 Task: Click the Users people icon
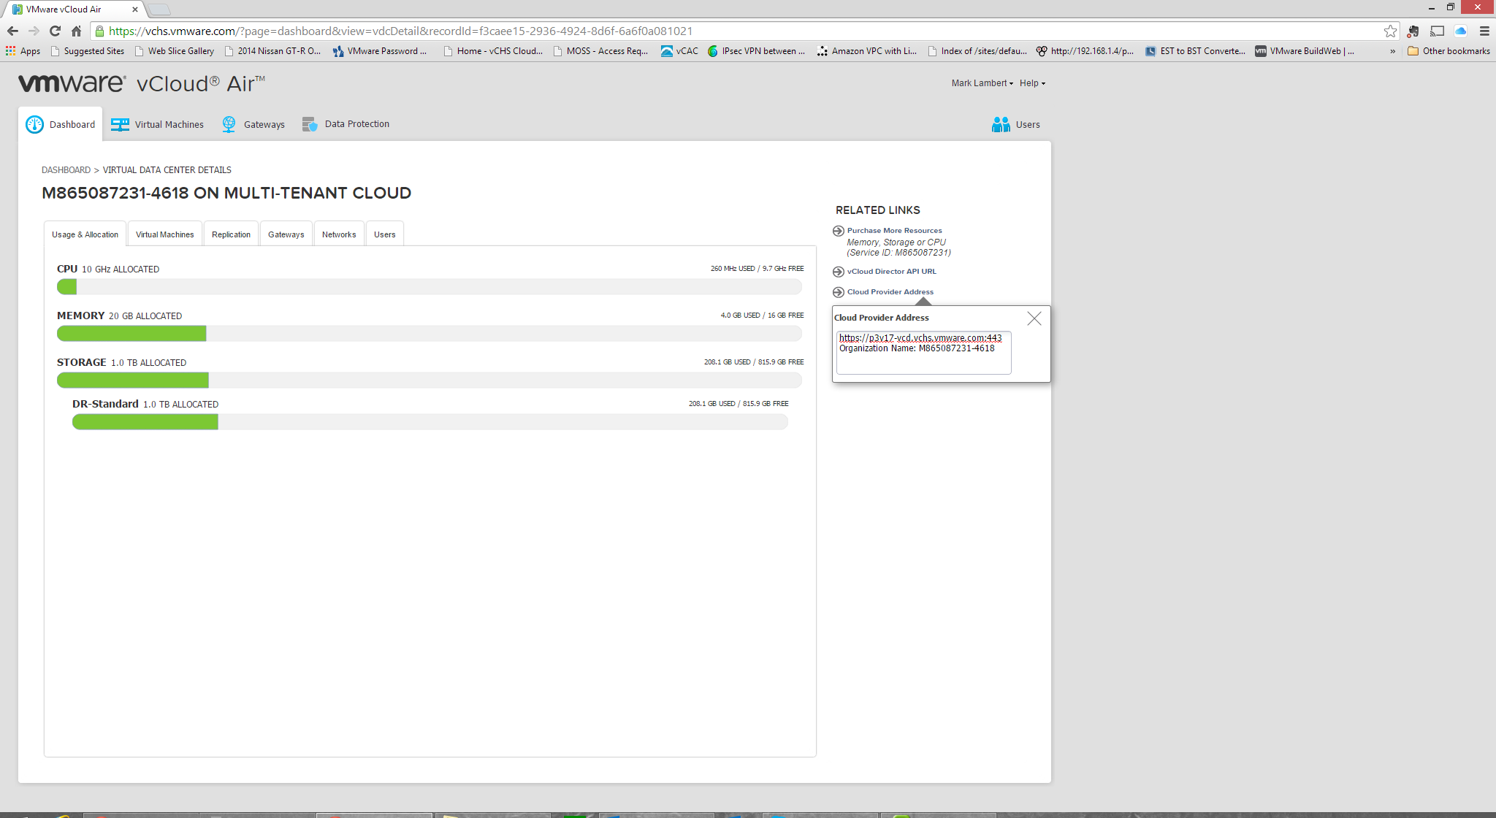click(1001, 124)
